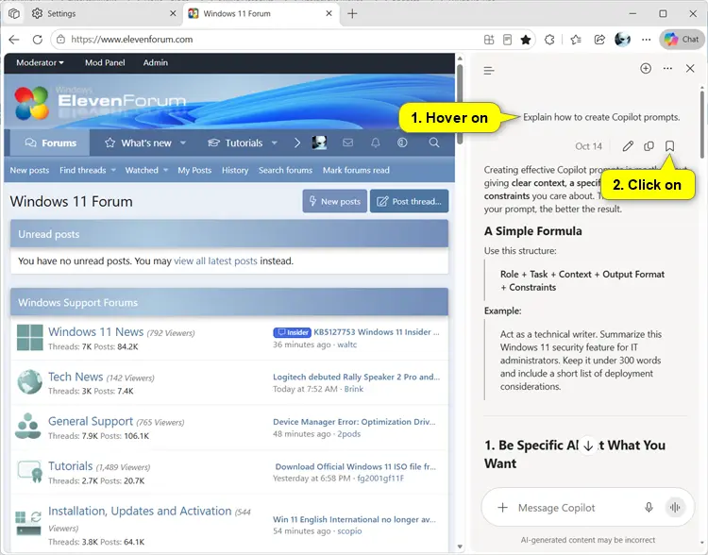Screen dimensions: 708x555
Task: Click the browser back arrow
Action: click(x=14, y=40)
